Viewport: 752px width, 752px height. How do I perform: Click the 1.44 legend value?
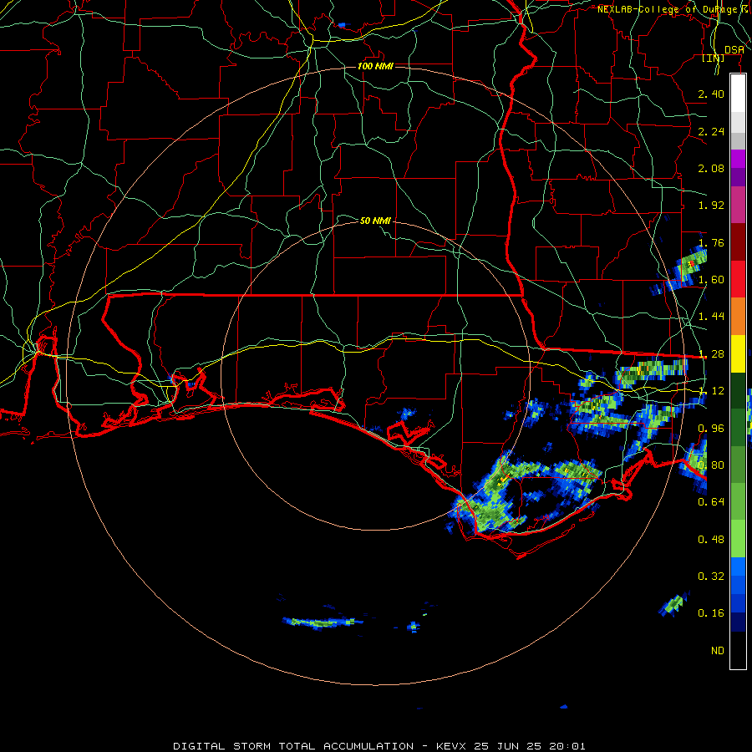coord(711,317)
